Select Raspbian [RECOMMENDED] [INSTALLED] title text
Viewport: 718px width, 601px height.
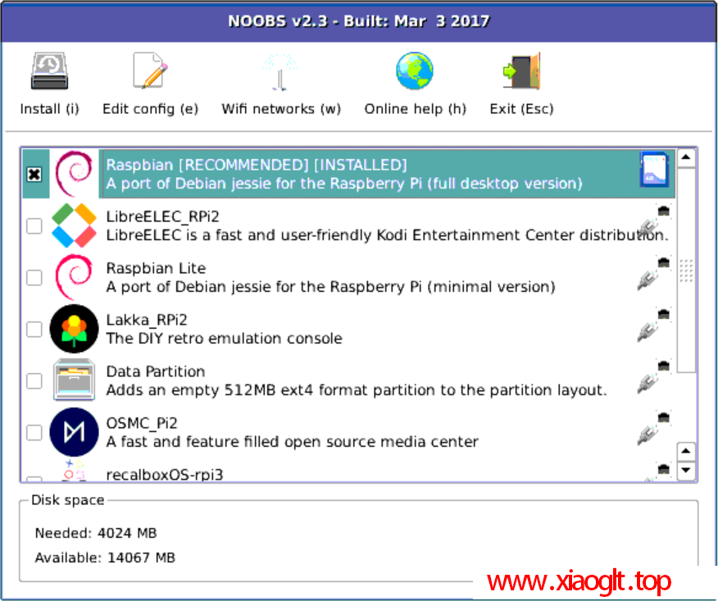[257, 165]
